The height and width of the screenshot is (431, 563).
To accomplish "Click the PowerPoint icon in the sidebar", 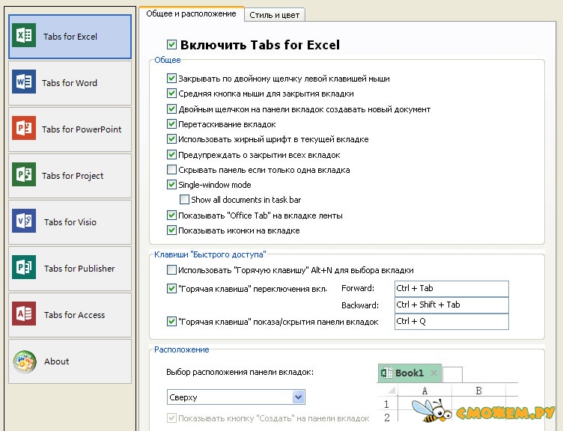I will [x=24, y=128].
